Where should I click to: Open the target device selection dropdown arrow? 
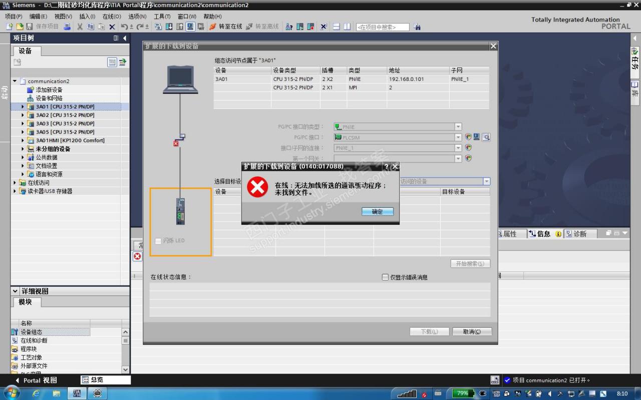486,181
